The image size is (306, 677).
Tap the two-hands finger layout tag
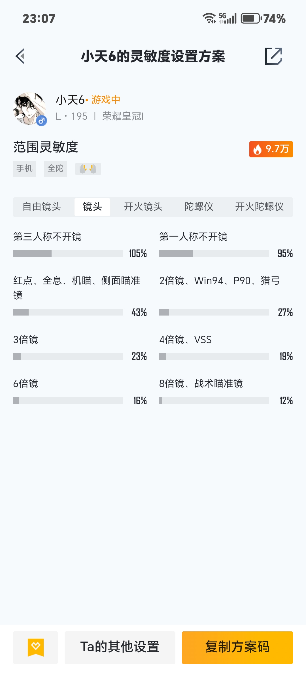[x=88, y=169]
